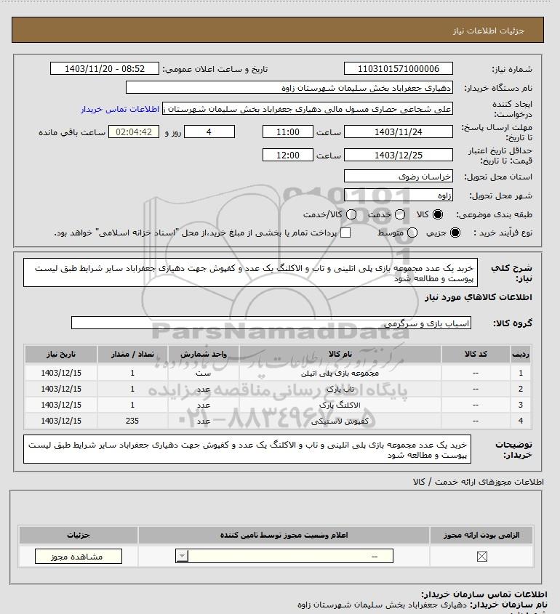Click the remaining time countdown 02:04:42
This screenshot has width=560, height=614.
[134, 132]
